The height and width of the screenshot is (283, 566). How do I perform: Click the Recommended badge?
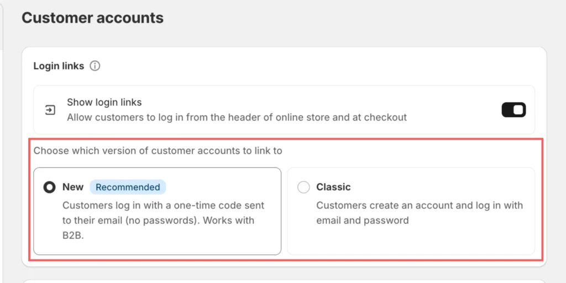tap(128, 187)
